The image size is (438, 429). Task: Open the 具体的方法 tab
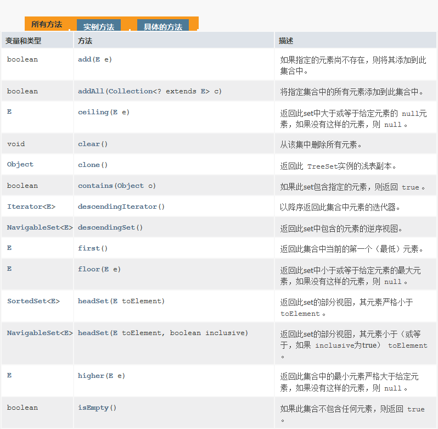(x=163, y=26)
